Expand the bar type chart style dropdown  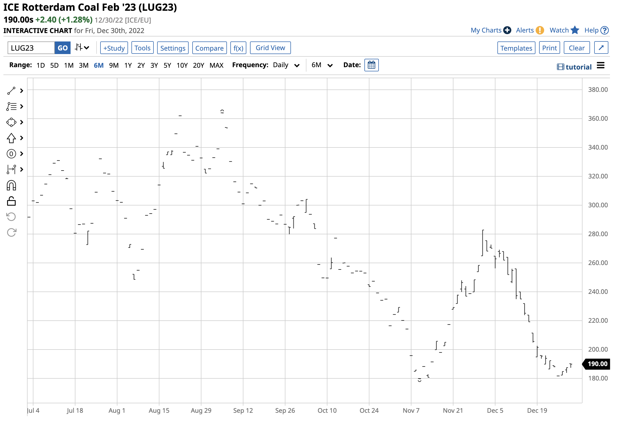82,48
